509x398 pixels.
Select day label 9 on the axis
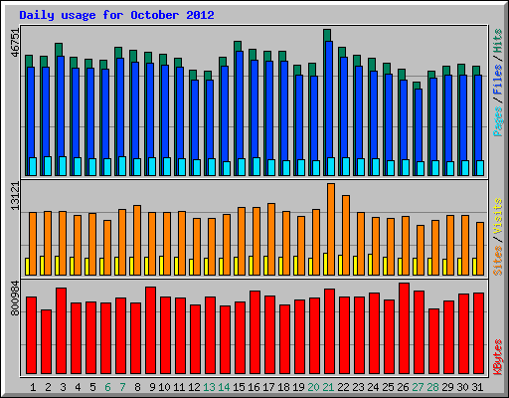coord(152,387)
